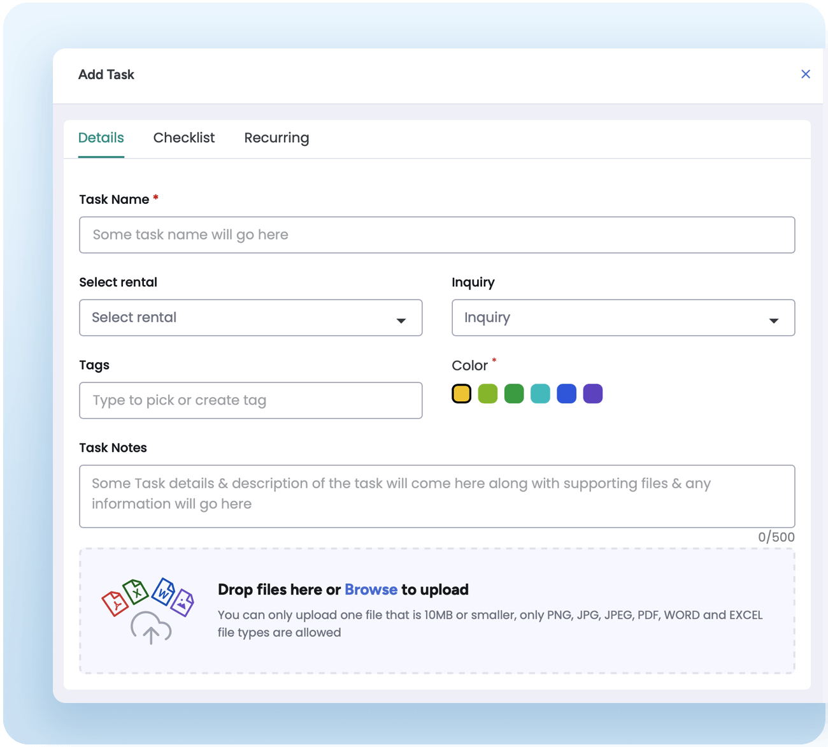The width and height of the screenshot is (828, 747).
Task: Pick the teal color swatch
Action: [540, 394]
